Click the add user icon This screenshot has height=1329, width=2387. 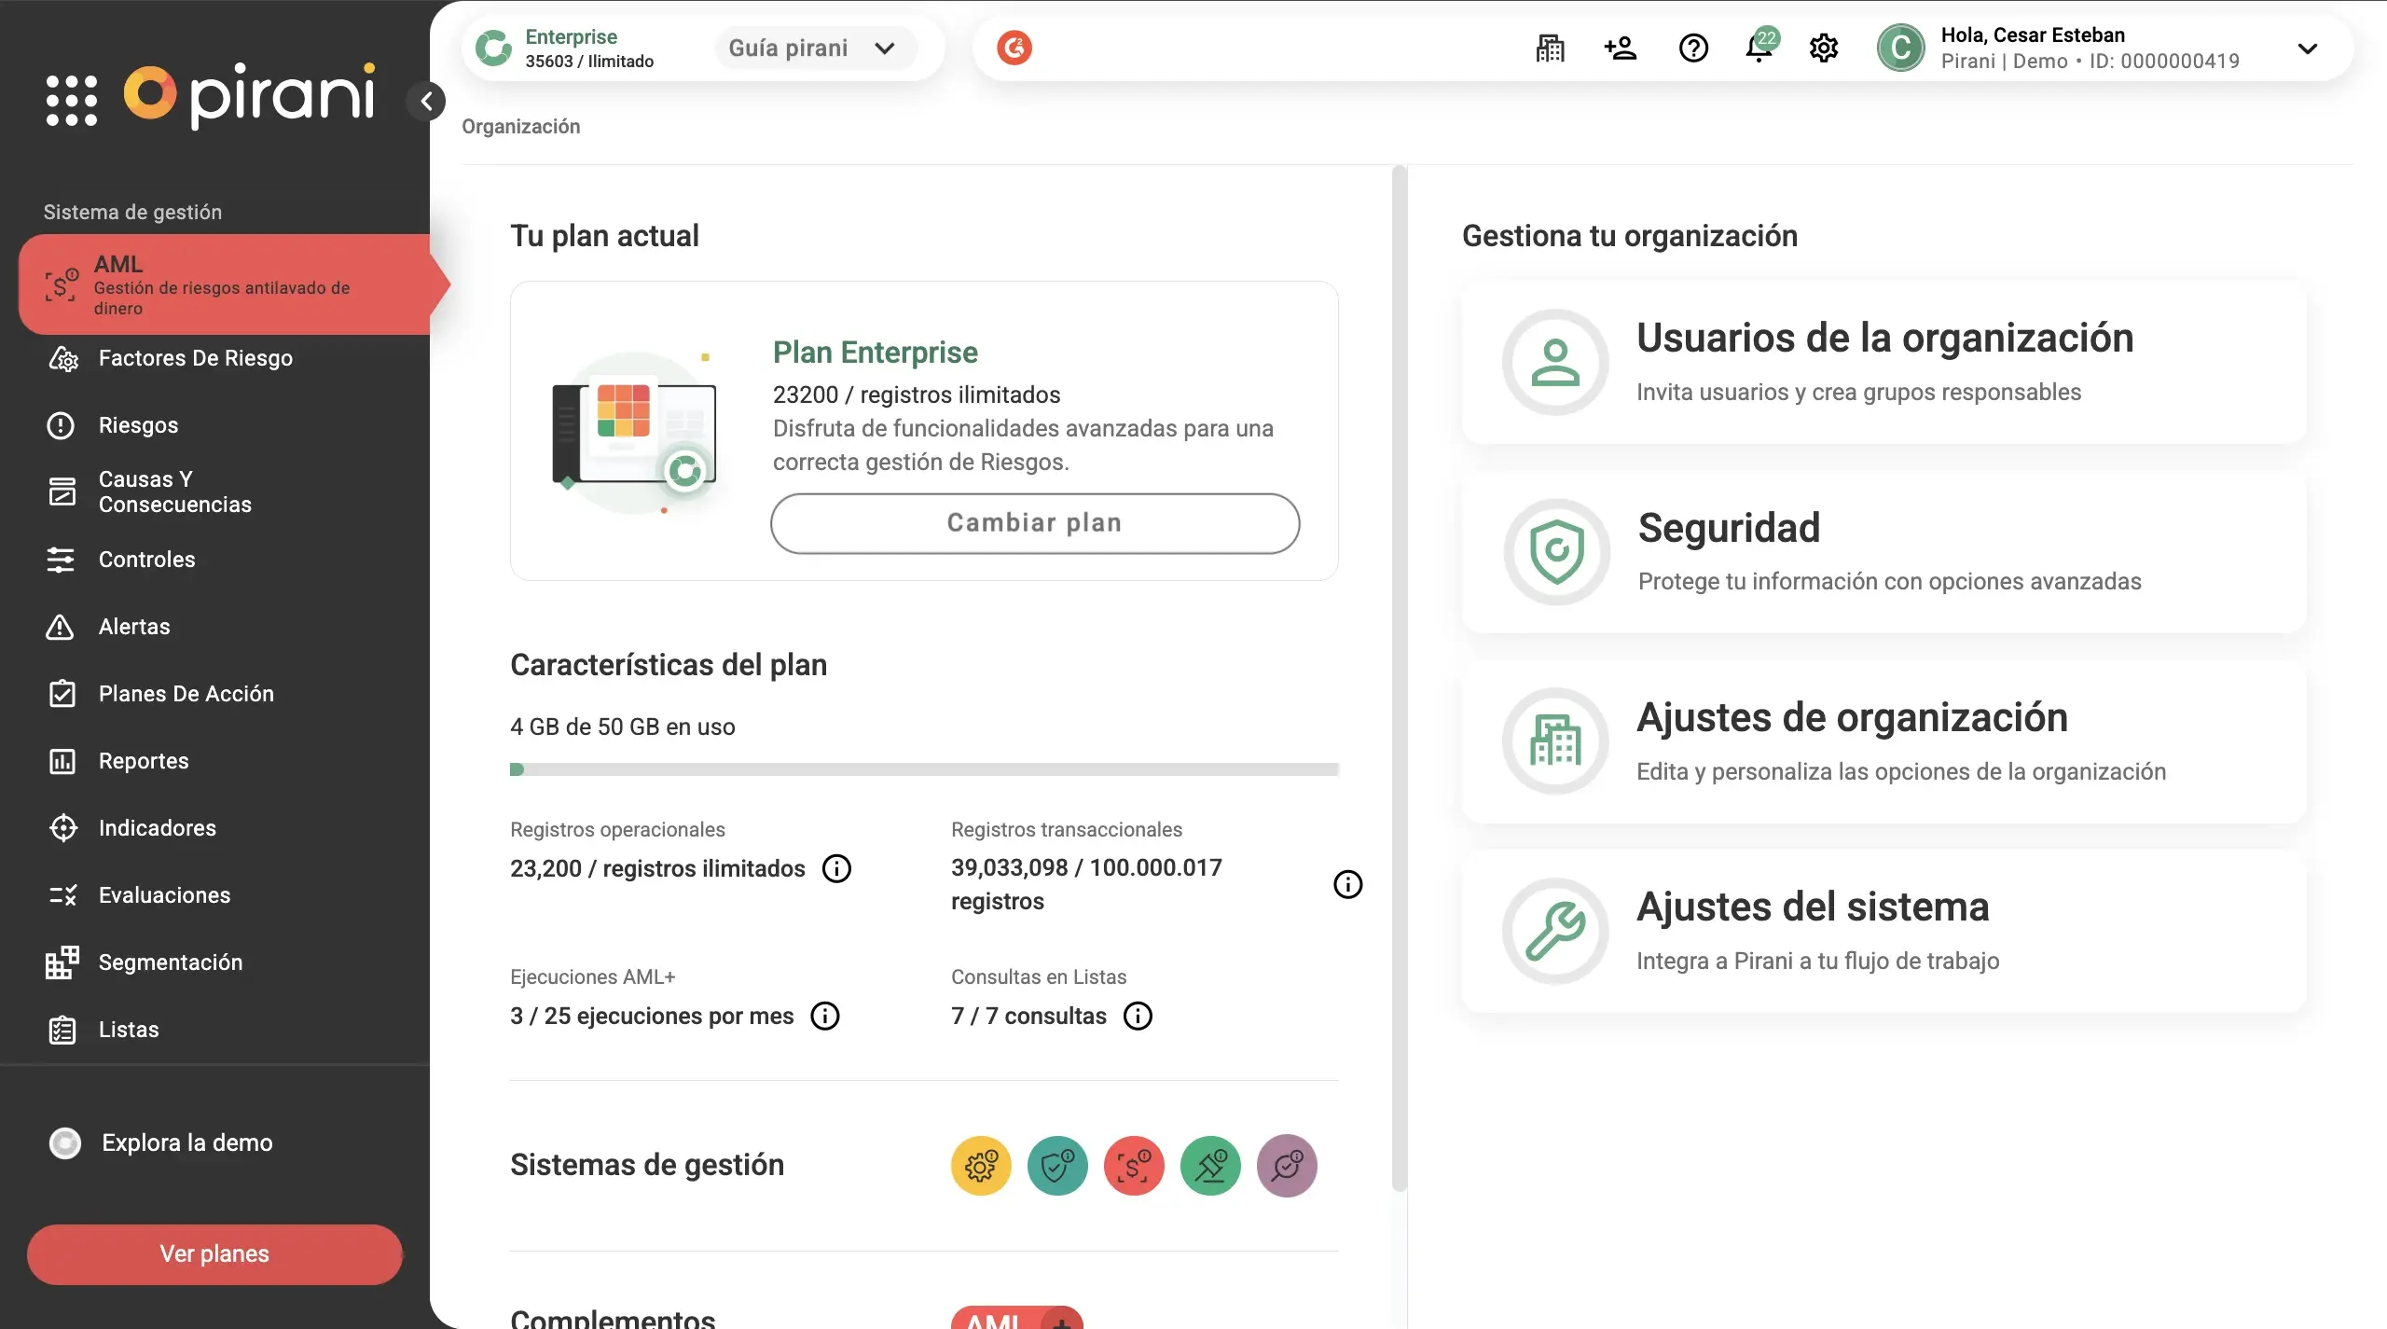[x=1621, y=48]
